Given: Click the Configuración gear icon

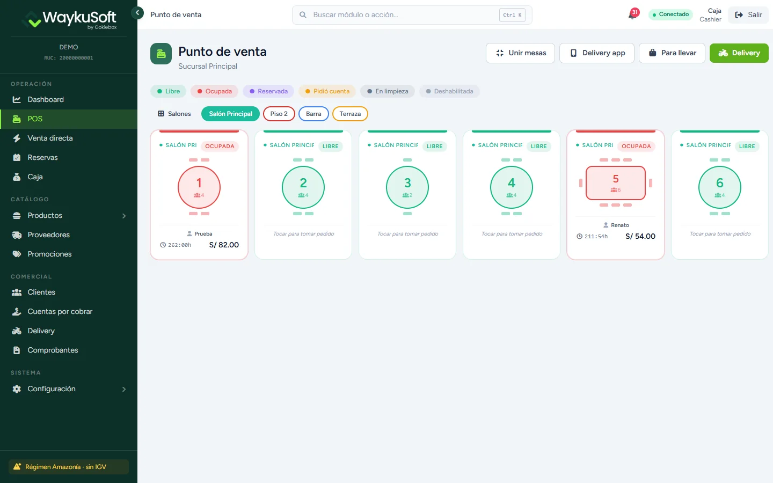Looking at the screenshot, I should pos(17,389).
